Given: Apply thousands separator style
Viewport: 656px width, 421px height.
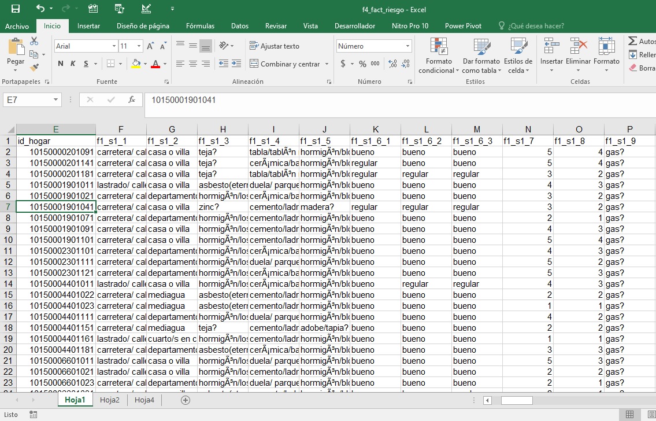Looking at the screenshot, I should (375, 64).
